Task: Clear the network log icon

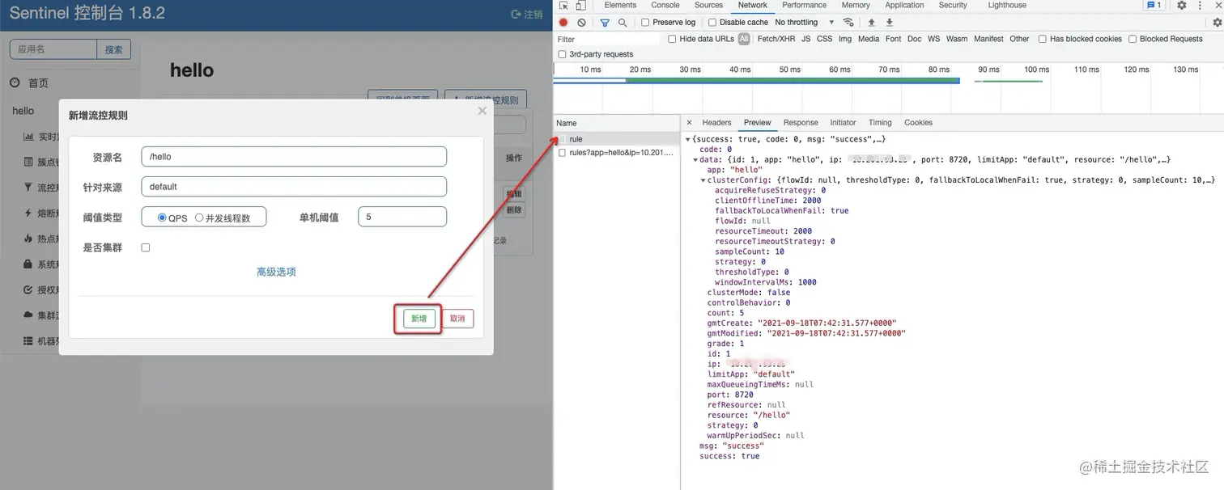Action: click(581, 23)
